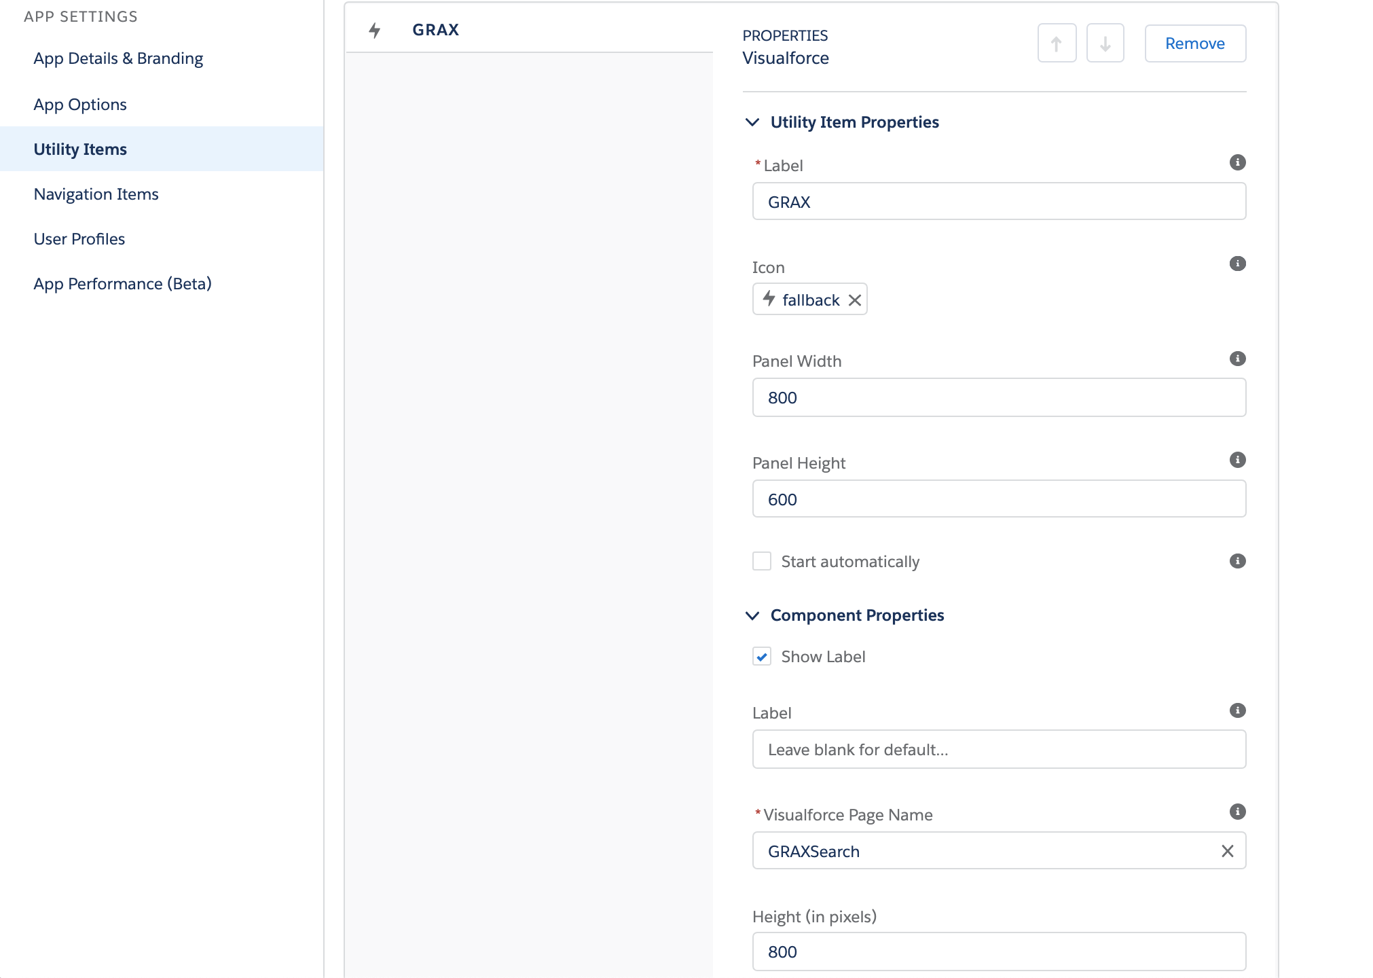Open Navigation Items settings

[x=96, y=194]
